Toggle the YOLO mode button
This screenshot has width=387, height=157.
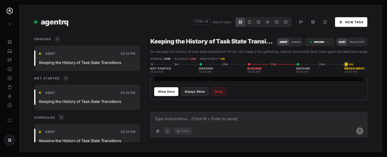183,131
